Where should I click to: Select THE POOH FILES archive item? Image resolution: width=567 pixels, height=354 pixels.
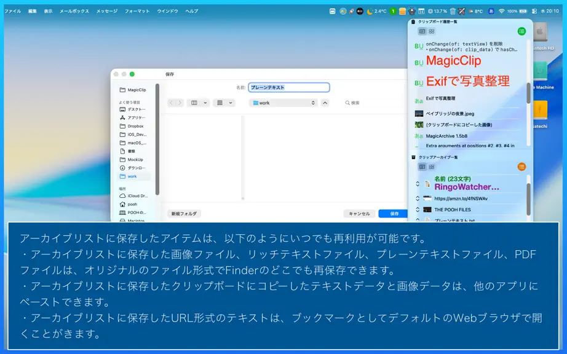coord(453,210)
